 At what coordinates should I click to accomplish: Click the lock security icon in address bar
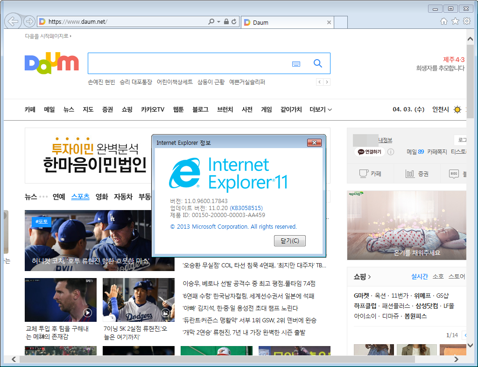tap(226, 21)
